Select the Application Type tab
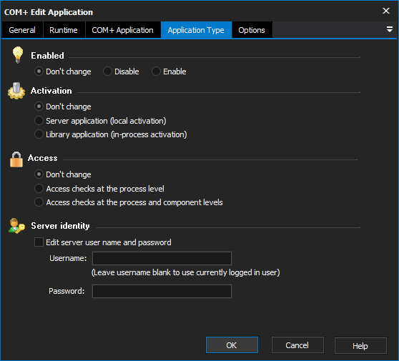This screenshot has width=399, height=361. pyautogui.click(x=196, y=30)
